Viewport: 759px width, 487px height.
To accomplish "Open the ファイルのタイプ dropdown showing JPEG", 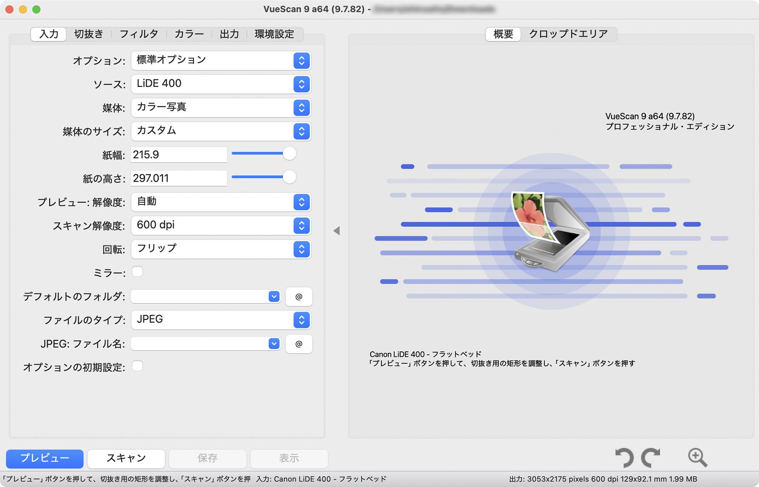I will tap(302, 320).
